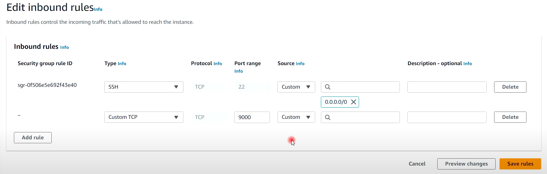Image resolution: width=547 pixels, height=174 pixels.
Task: Open the Port range Info link
Action: (238, 71)
